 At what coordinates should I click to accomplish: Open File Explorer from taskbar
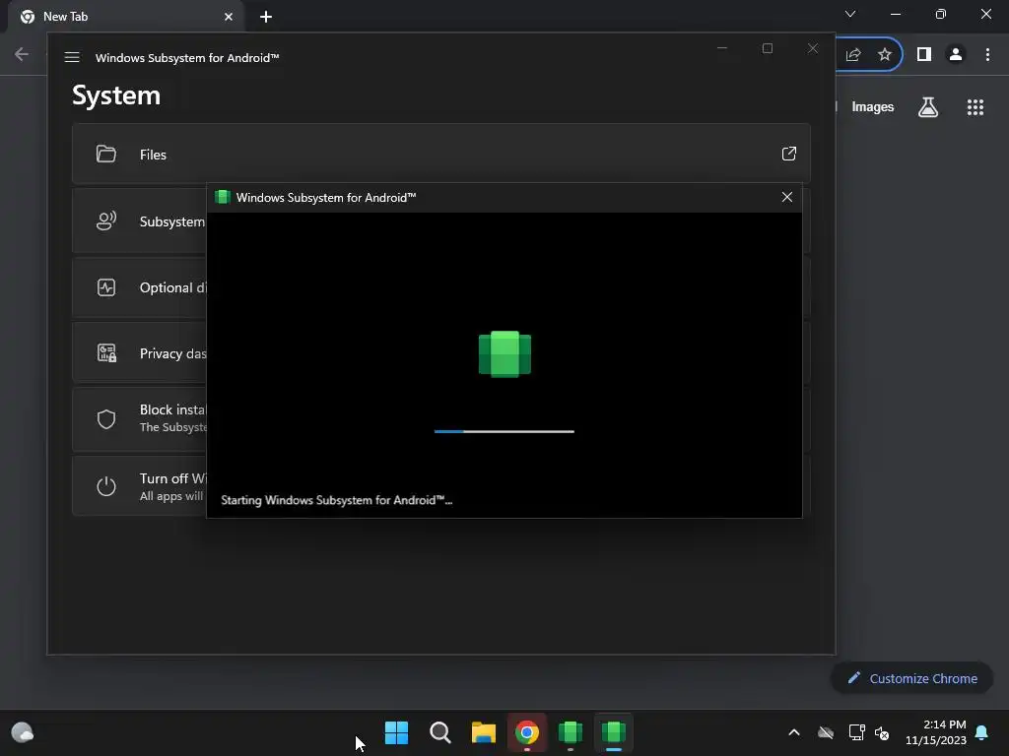pyautogui.click(x=483, y=732)
